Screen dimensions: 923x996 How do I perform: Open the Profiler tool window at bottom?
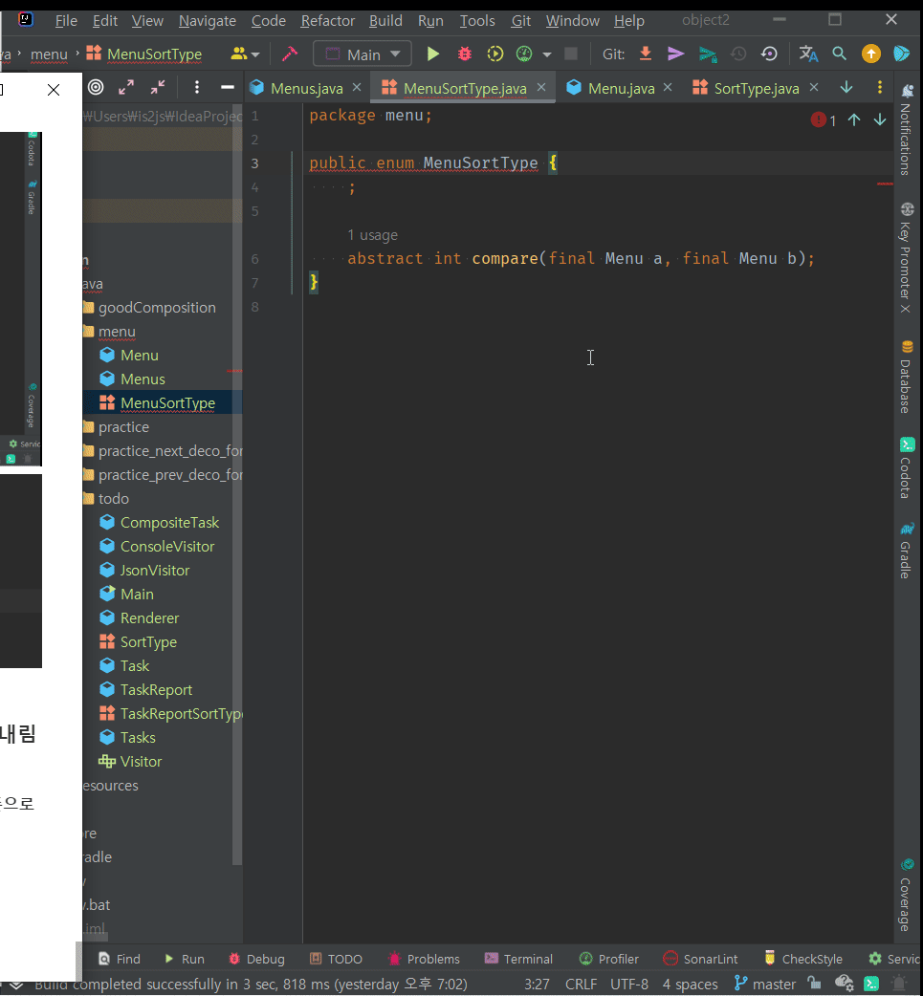[x=609, y=959]
